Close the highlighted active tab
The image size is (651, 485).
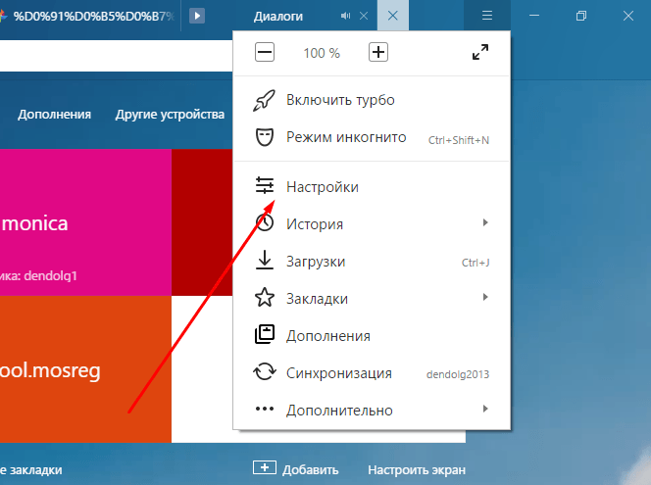tap(393, 16)
